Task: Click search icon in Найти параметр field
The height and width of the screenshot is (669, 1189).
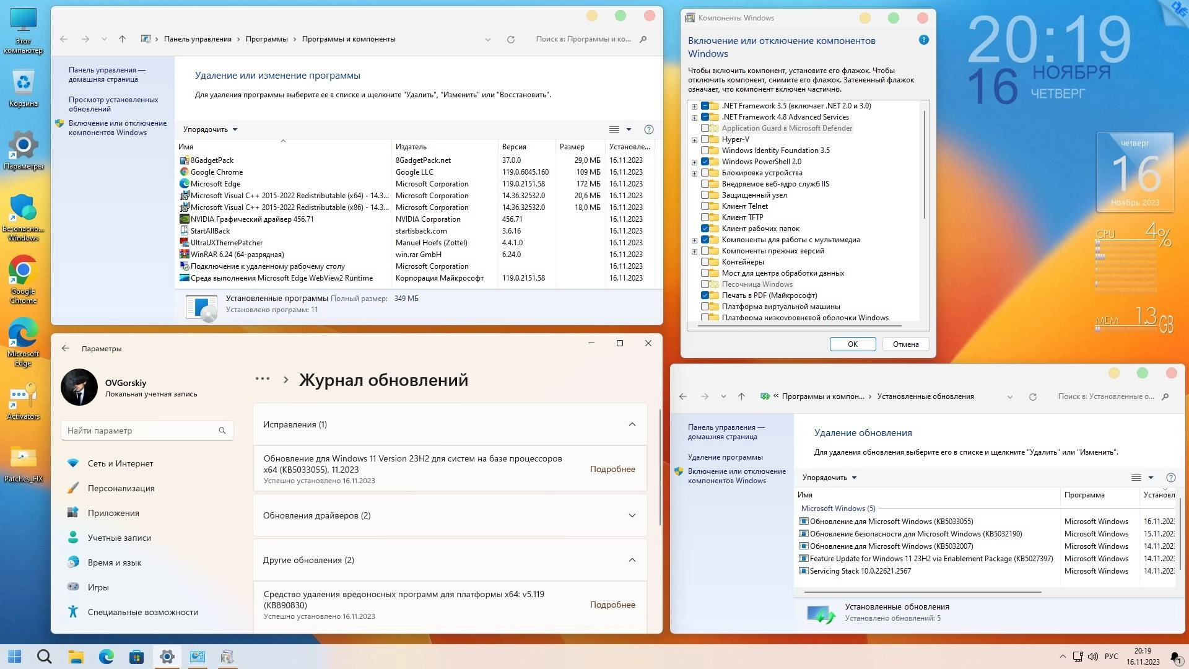Action: point(222,431)
